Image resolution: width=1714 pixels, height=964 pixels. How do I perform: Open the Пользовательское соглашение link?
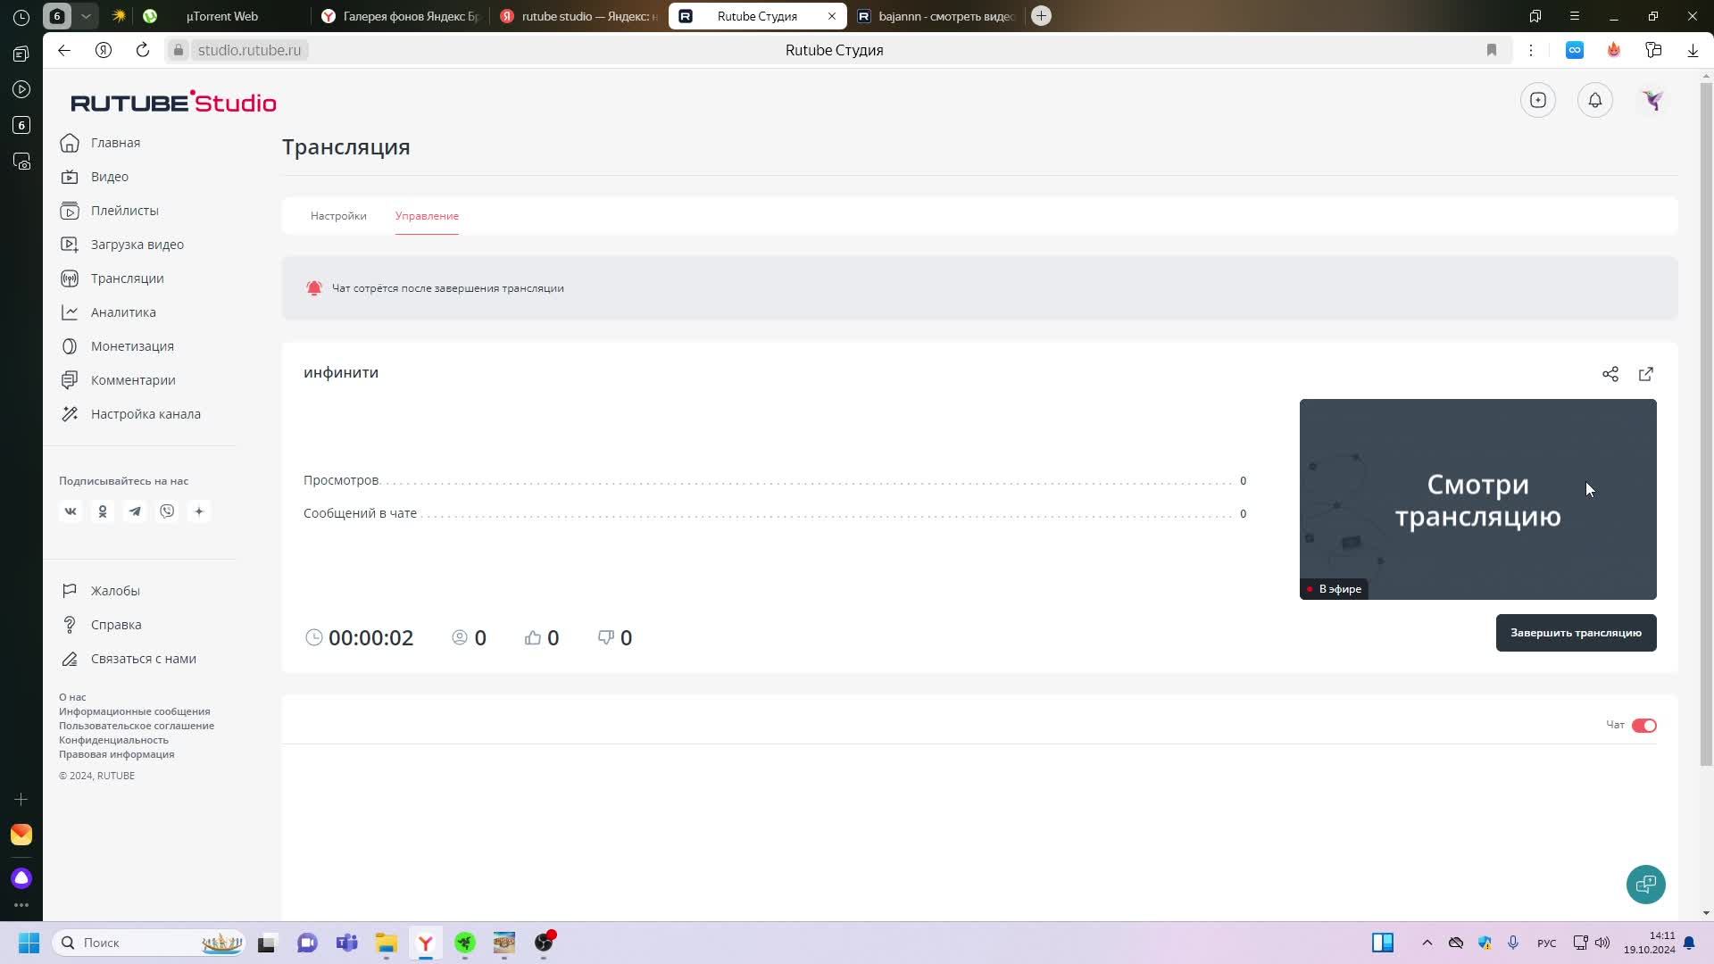click(x=137, y=726)
